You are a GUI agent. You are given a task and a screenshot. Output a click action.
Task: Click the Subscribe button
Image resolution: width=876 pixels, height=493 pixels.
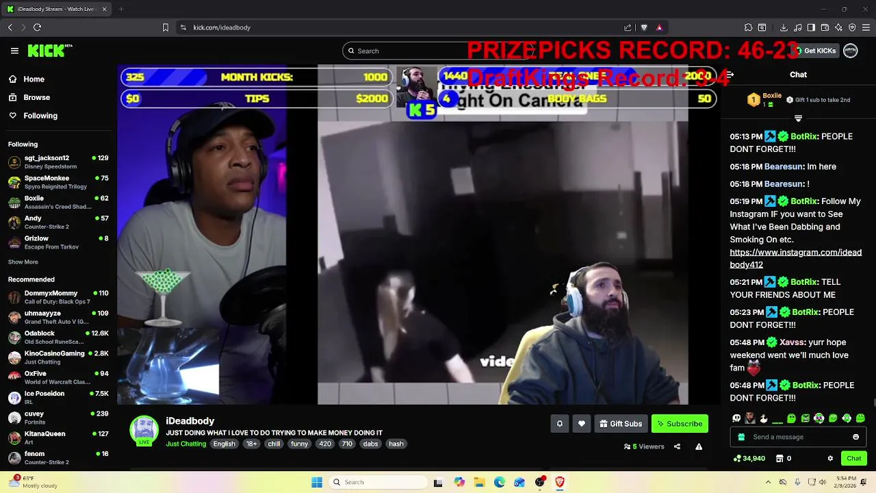(680, 424)
